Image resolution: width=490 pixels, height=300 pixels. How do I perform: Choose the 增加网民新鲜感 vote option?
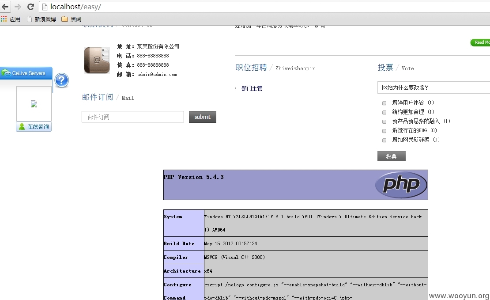(384, 140)
